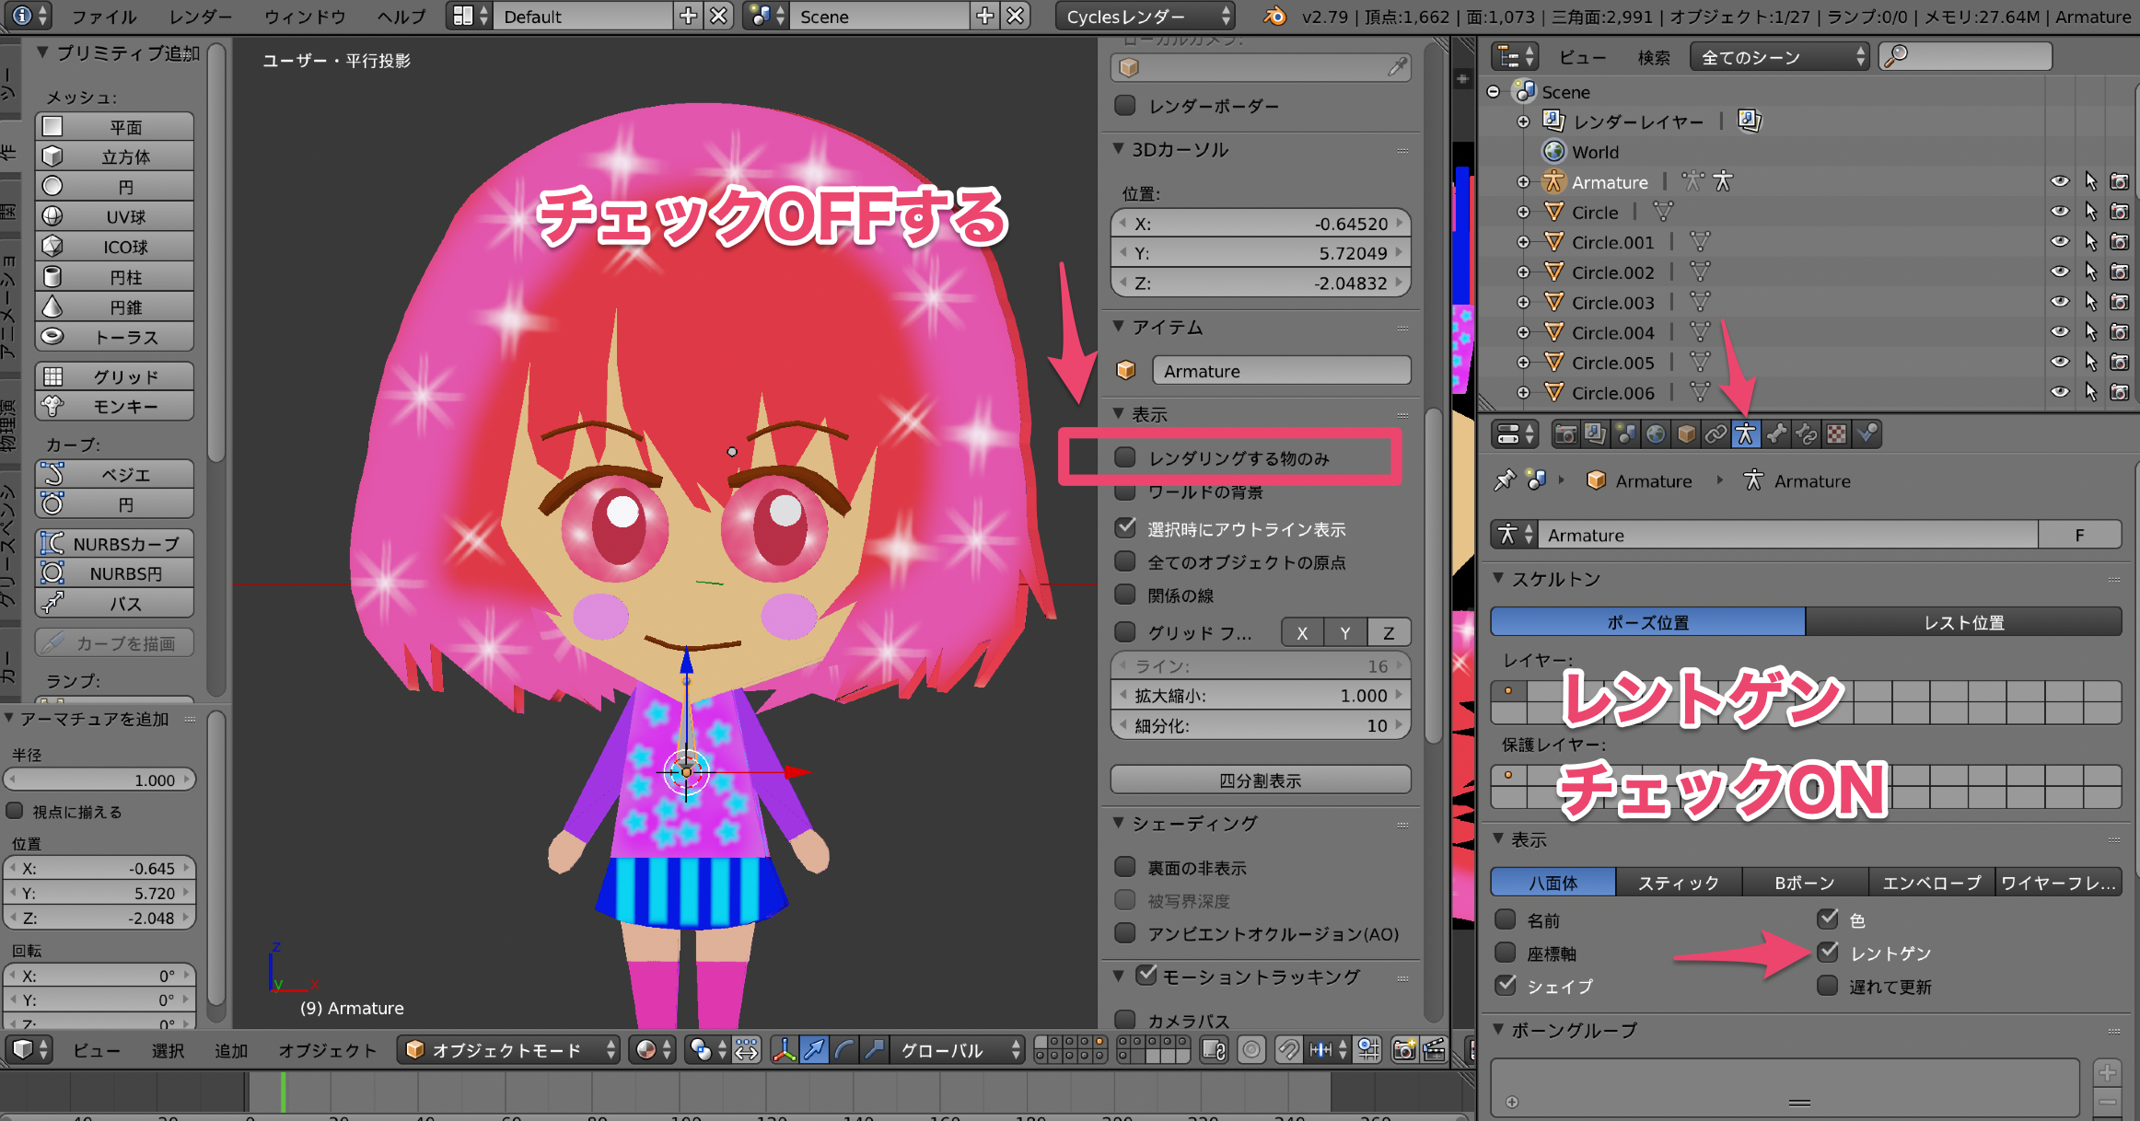Image resolution: width=2140 pixels, height=1121 pixels.
Task: Open the レンダー menu in top bar
Action: click(x=201, y=17)
